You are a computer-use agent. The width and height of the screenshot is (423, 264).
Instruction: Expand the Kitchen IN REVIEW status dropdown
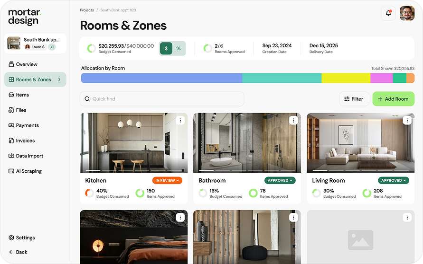click(167, 180)
